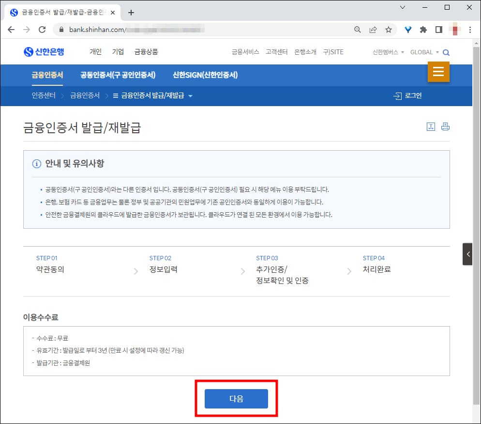Screen dimensions: 481x424
Task: Click the print icon beside the page title
Action: point(445,126)
